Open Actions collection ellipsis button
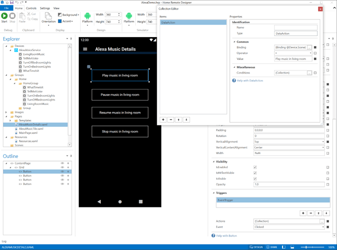Screen dimensions: 337x250 322,221
